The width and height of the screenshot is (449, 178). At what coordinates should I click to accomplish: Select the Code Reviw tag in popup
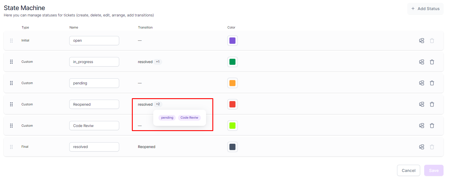click(x=189, y=118)
